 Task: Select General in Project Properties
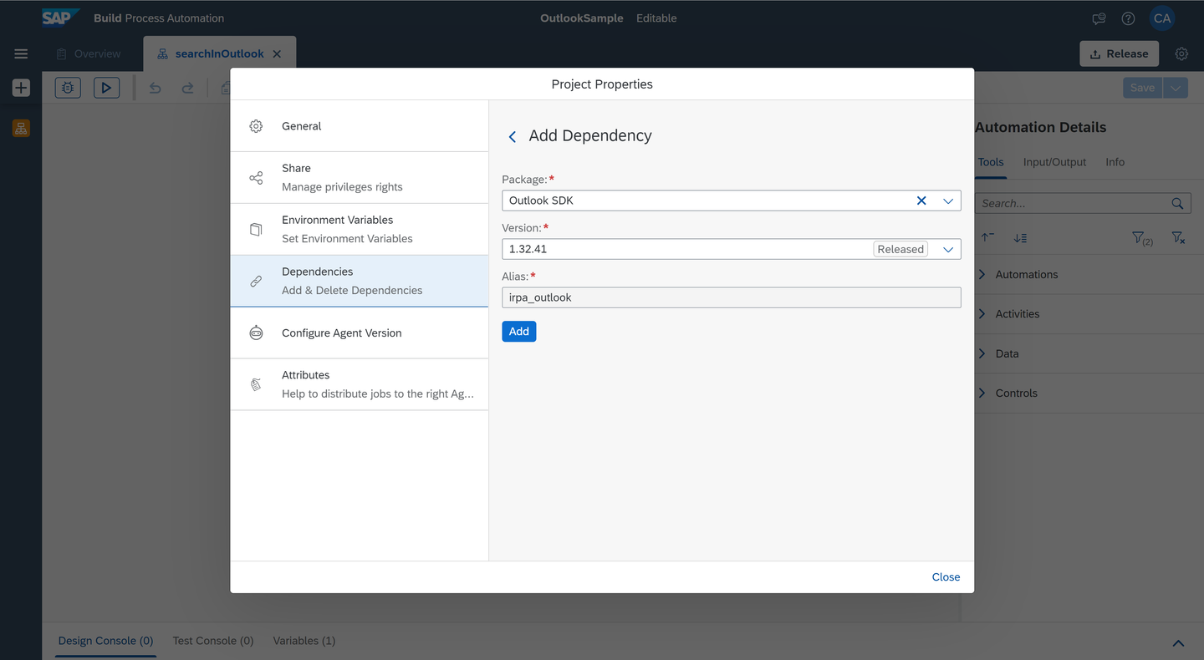coord(360,126)
